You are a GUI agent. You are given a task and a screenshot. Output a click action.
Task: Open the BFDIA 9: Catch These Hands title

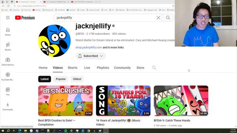click(172, 120)
